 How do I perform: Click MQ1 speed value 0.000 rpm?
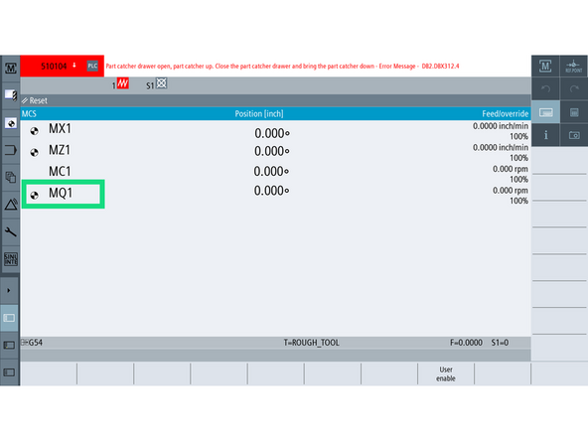click(x=510, y=190)
